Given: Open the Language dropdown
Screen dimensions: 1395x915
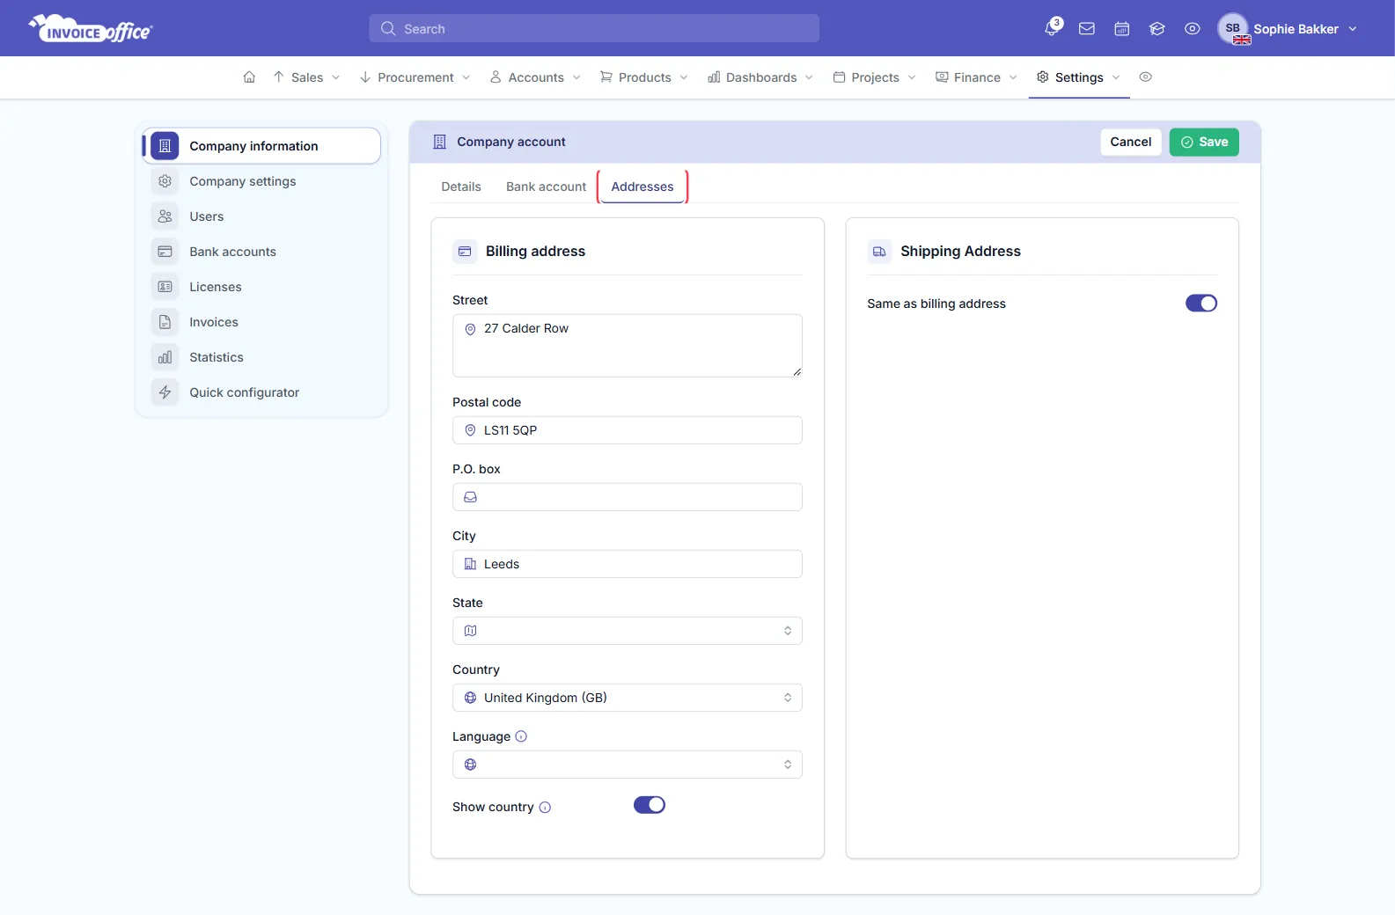Looking at the screenshot, I should pos(628,765).
